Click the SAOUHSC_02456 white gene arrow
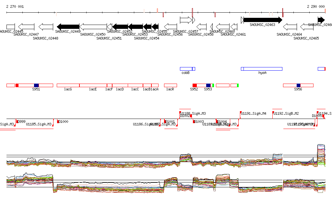332x198 pixels. coord(171,27)
